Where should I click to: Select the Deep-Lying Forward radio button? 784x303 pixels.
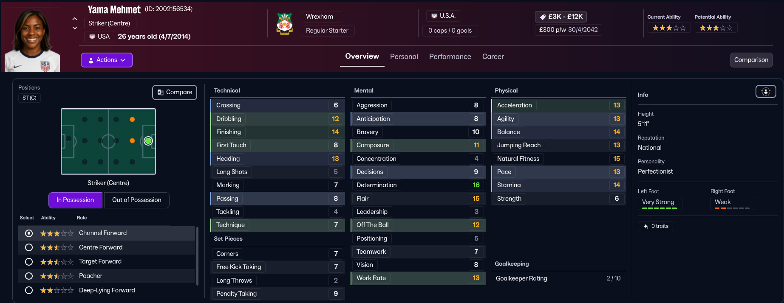(x=29, y=290)
